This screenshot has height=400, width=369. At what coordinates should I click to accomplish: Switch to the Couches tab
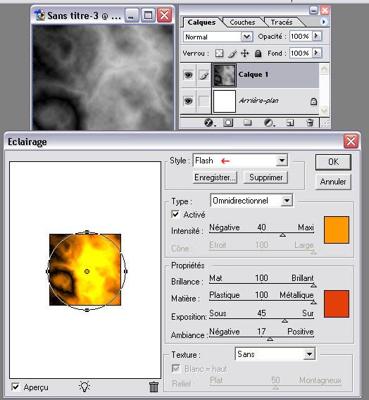coord(242,23)
